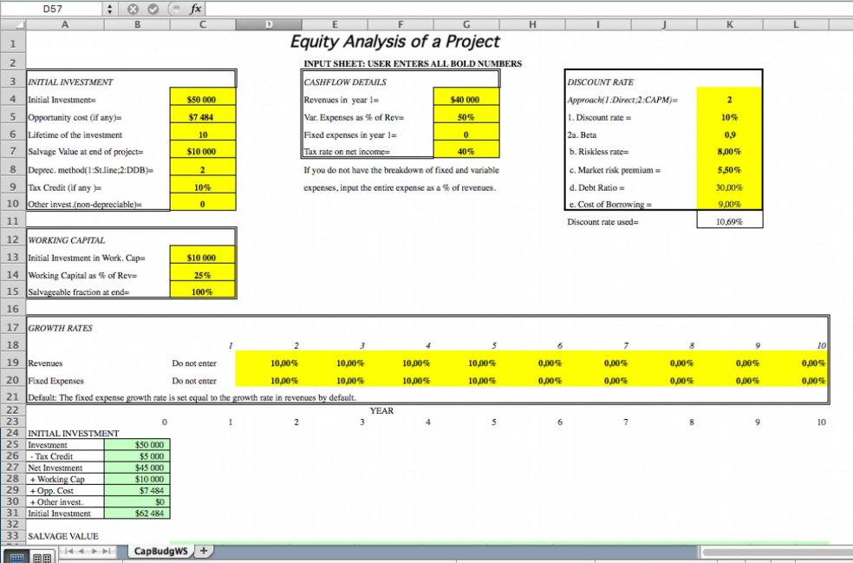Click the previous-sheet arrow
Viewport: 853px width, 563px height.
pos(81,551)
